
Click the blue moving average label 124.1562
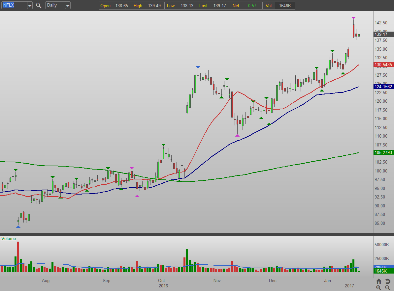tap(383, 87)
